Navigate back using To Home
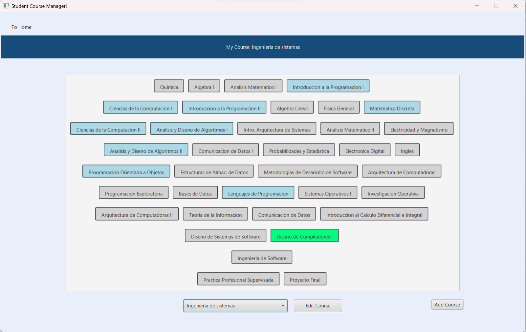 21,27
